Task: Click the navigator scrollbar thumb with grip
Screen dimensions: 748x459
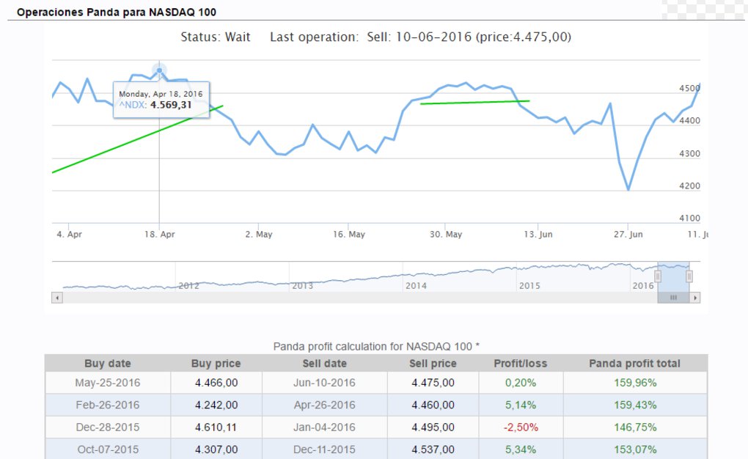Action: click(674, 298)
